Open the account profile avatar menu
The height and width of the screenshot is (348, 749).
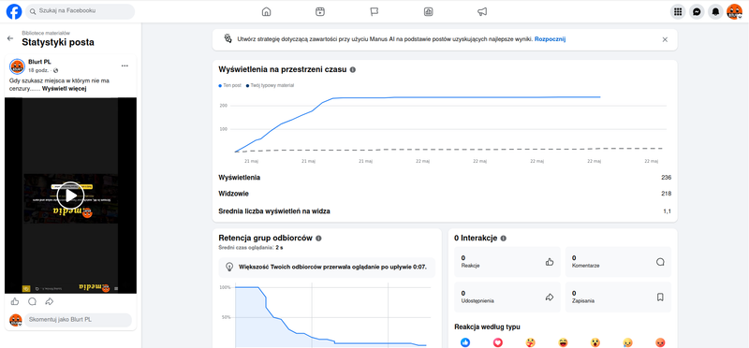pyautogui.click(x=734, y=12)
